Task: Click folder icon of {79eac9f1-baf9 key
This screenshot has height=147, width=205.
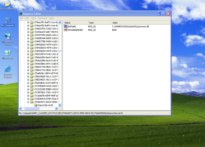Action: (x=32, y=22)
